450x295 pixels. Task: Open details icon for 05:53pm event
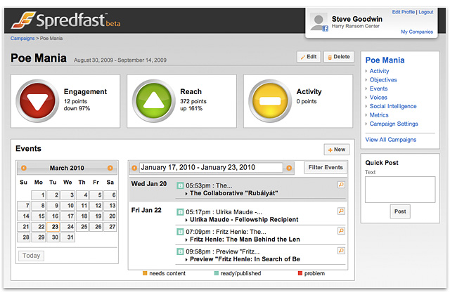[341, 185]
